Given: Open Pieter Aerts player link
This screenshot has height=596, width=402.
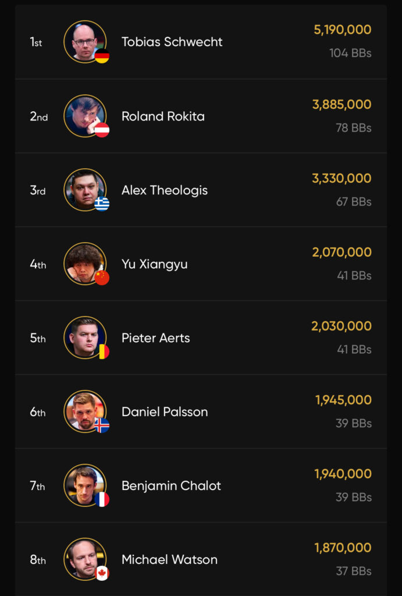Looking at the screenshot, I should [156, 338].
